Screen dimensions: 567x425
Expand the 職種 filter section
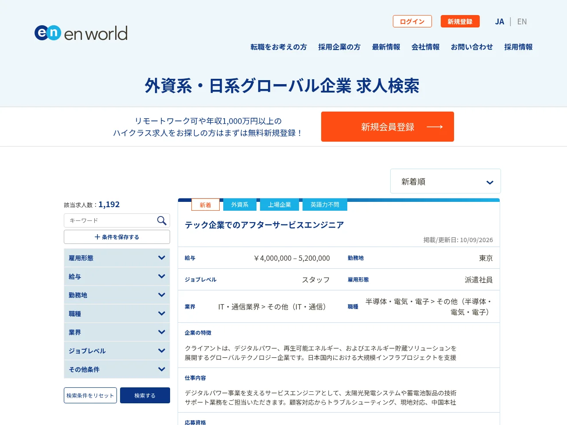point(117,313)
